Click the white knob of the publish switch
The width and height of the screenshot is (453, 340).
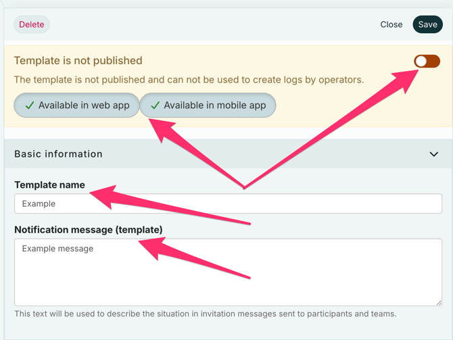pos(421,62)
